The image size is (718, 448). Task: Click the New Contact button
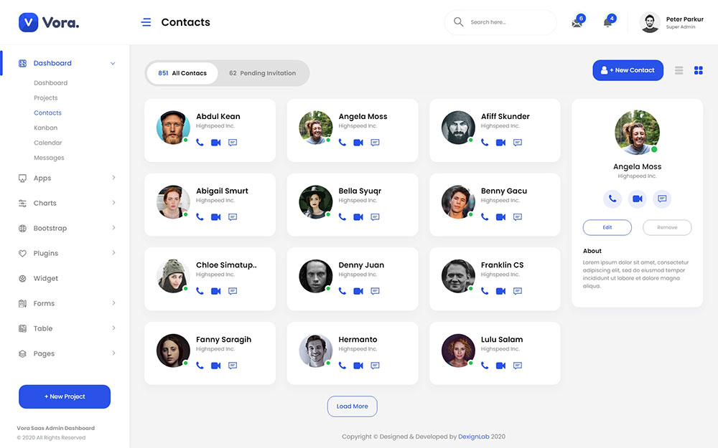(x=628, y=70)
